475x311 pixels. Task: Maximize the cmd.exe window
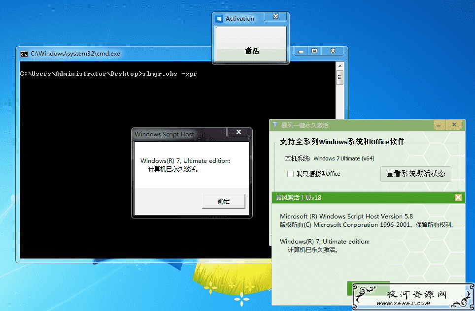point(314,51)
